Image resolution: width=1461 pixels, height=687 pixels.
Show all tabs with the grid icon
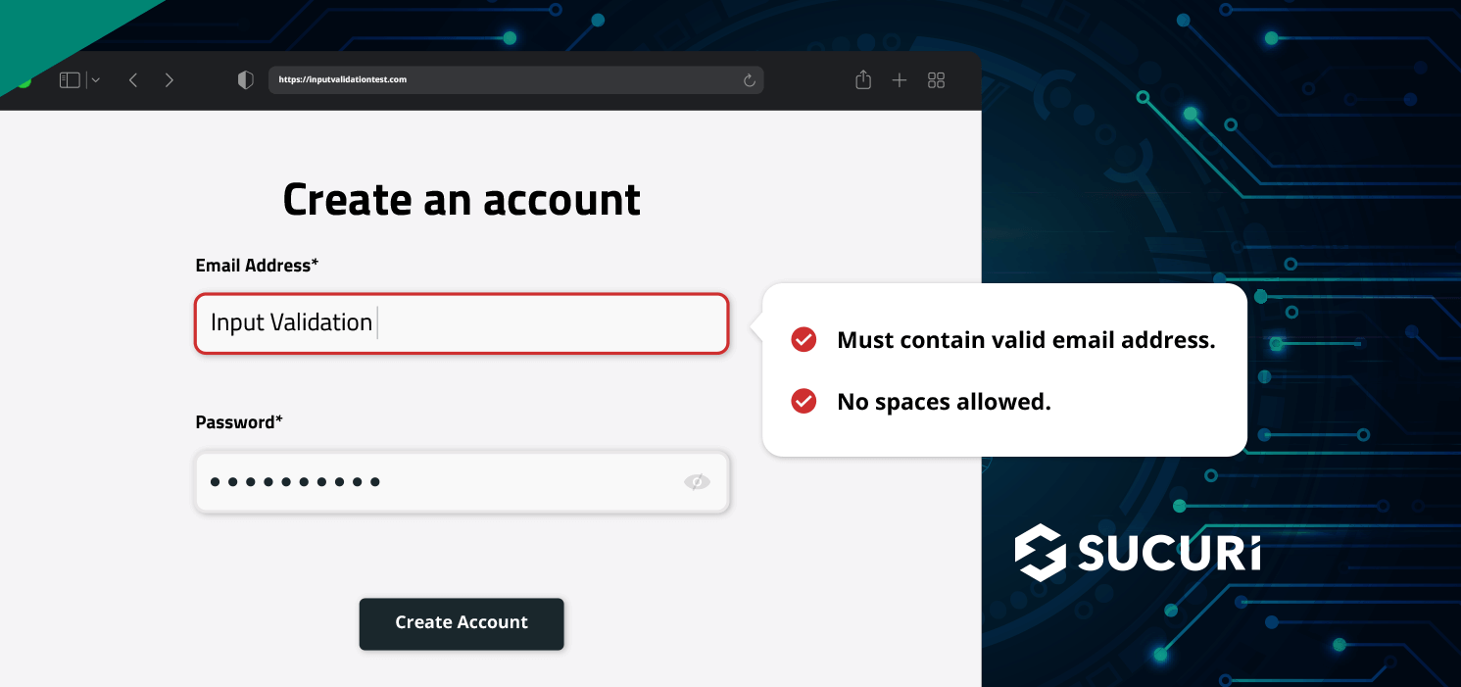[936, 79]
